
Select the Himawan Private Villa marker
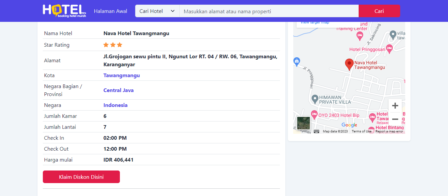[x=315, y=99]
